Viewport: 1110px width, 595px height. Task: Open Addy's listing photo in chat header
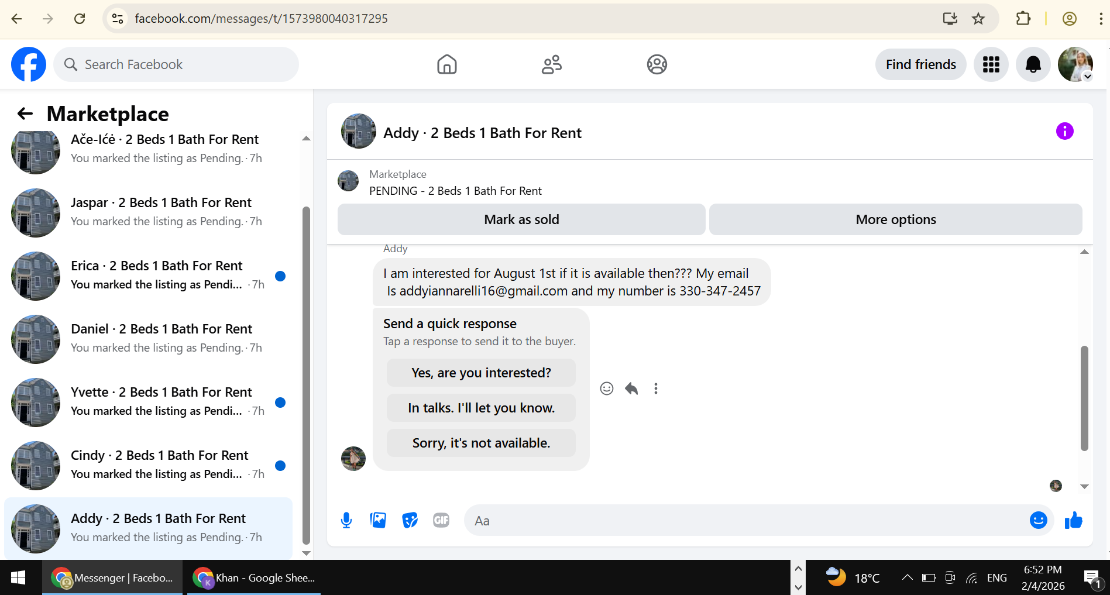click(359, 131)
